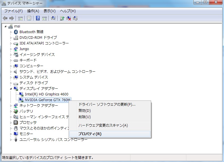Open the ファイル(F) menu
224x162 pixels.
coord(13,11)
